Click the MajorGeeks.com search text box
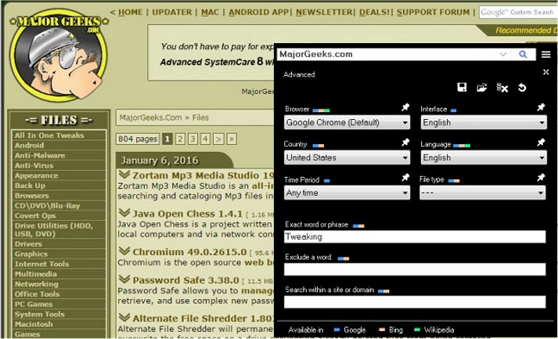Image resolution: width=558 pixels, height=339 pixels. [x=387, y=55]
